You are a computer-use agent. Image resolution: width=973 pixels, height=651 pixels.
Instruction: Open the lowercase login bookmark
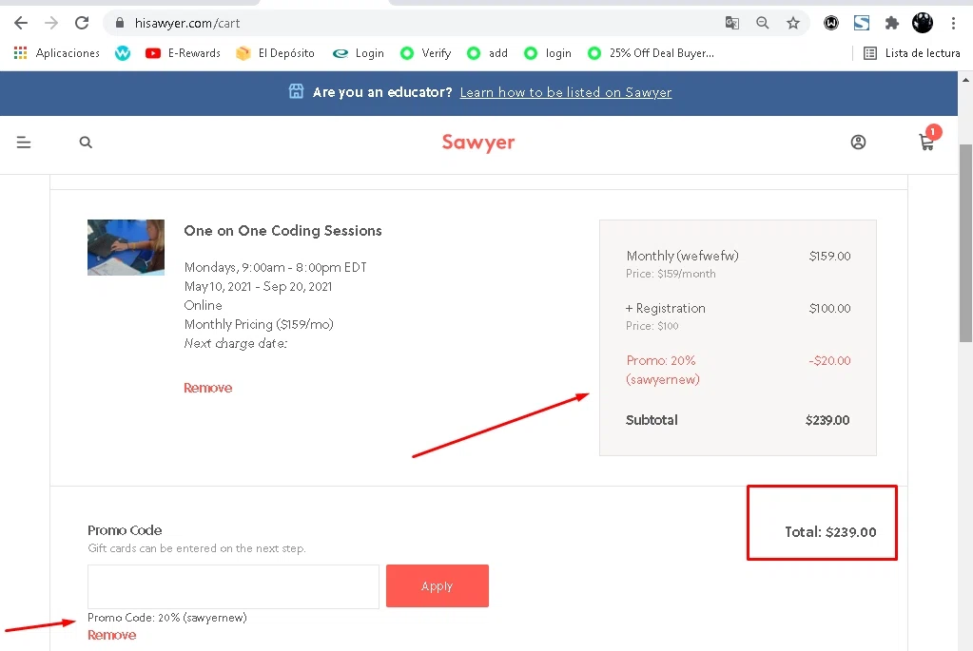pos(547,53)
